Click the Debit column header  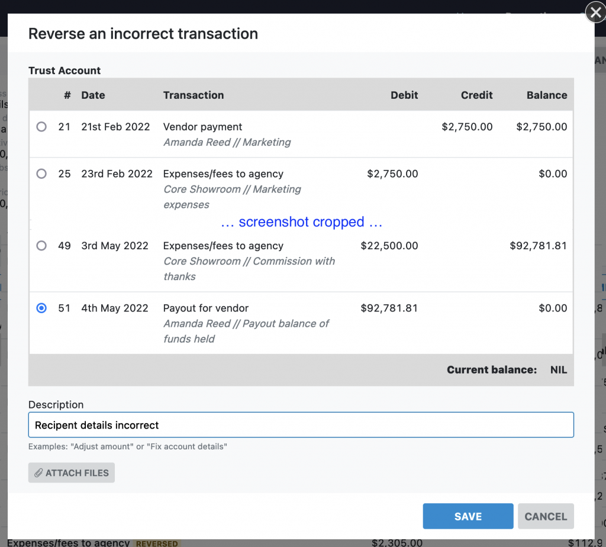[x=404, y=95]
